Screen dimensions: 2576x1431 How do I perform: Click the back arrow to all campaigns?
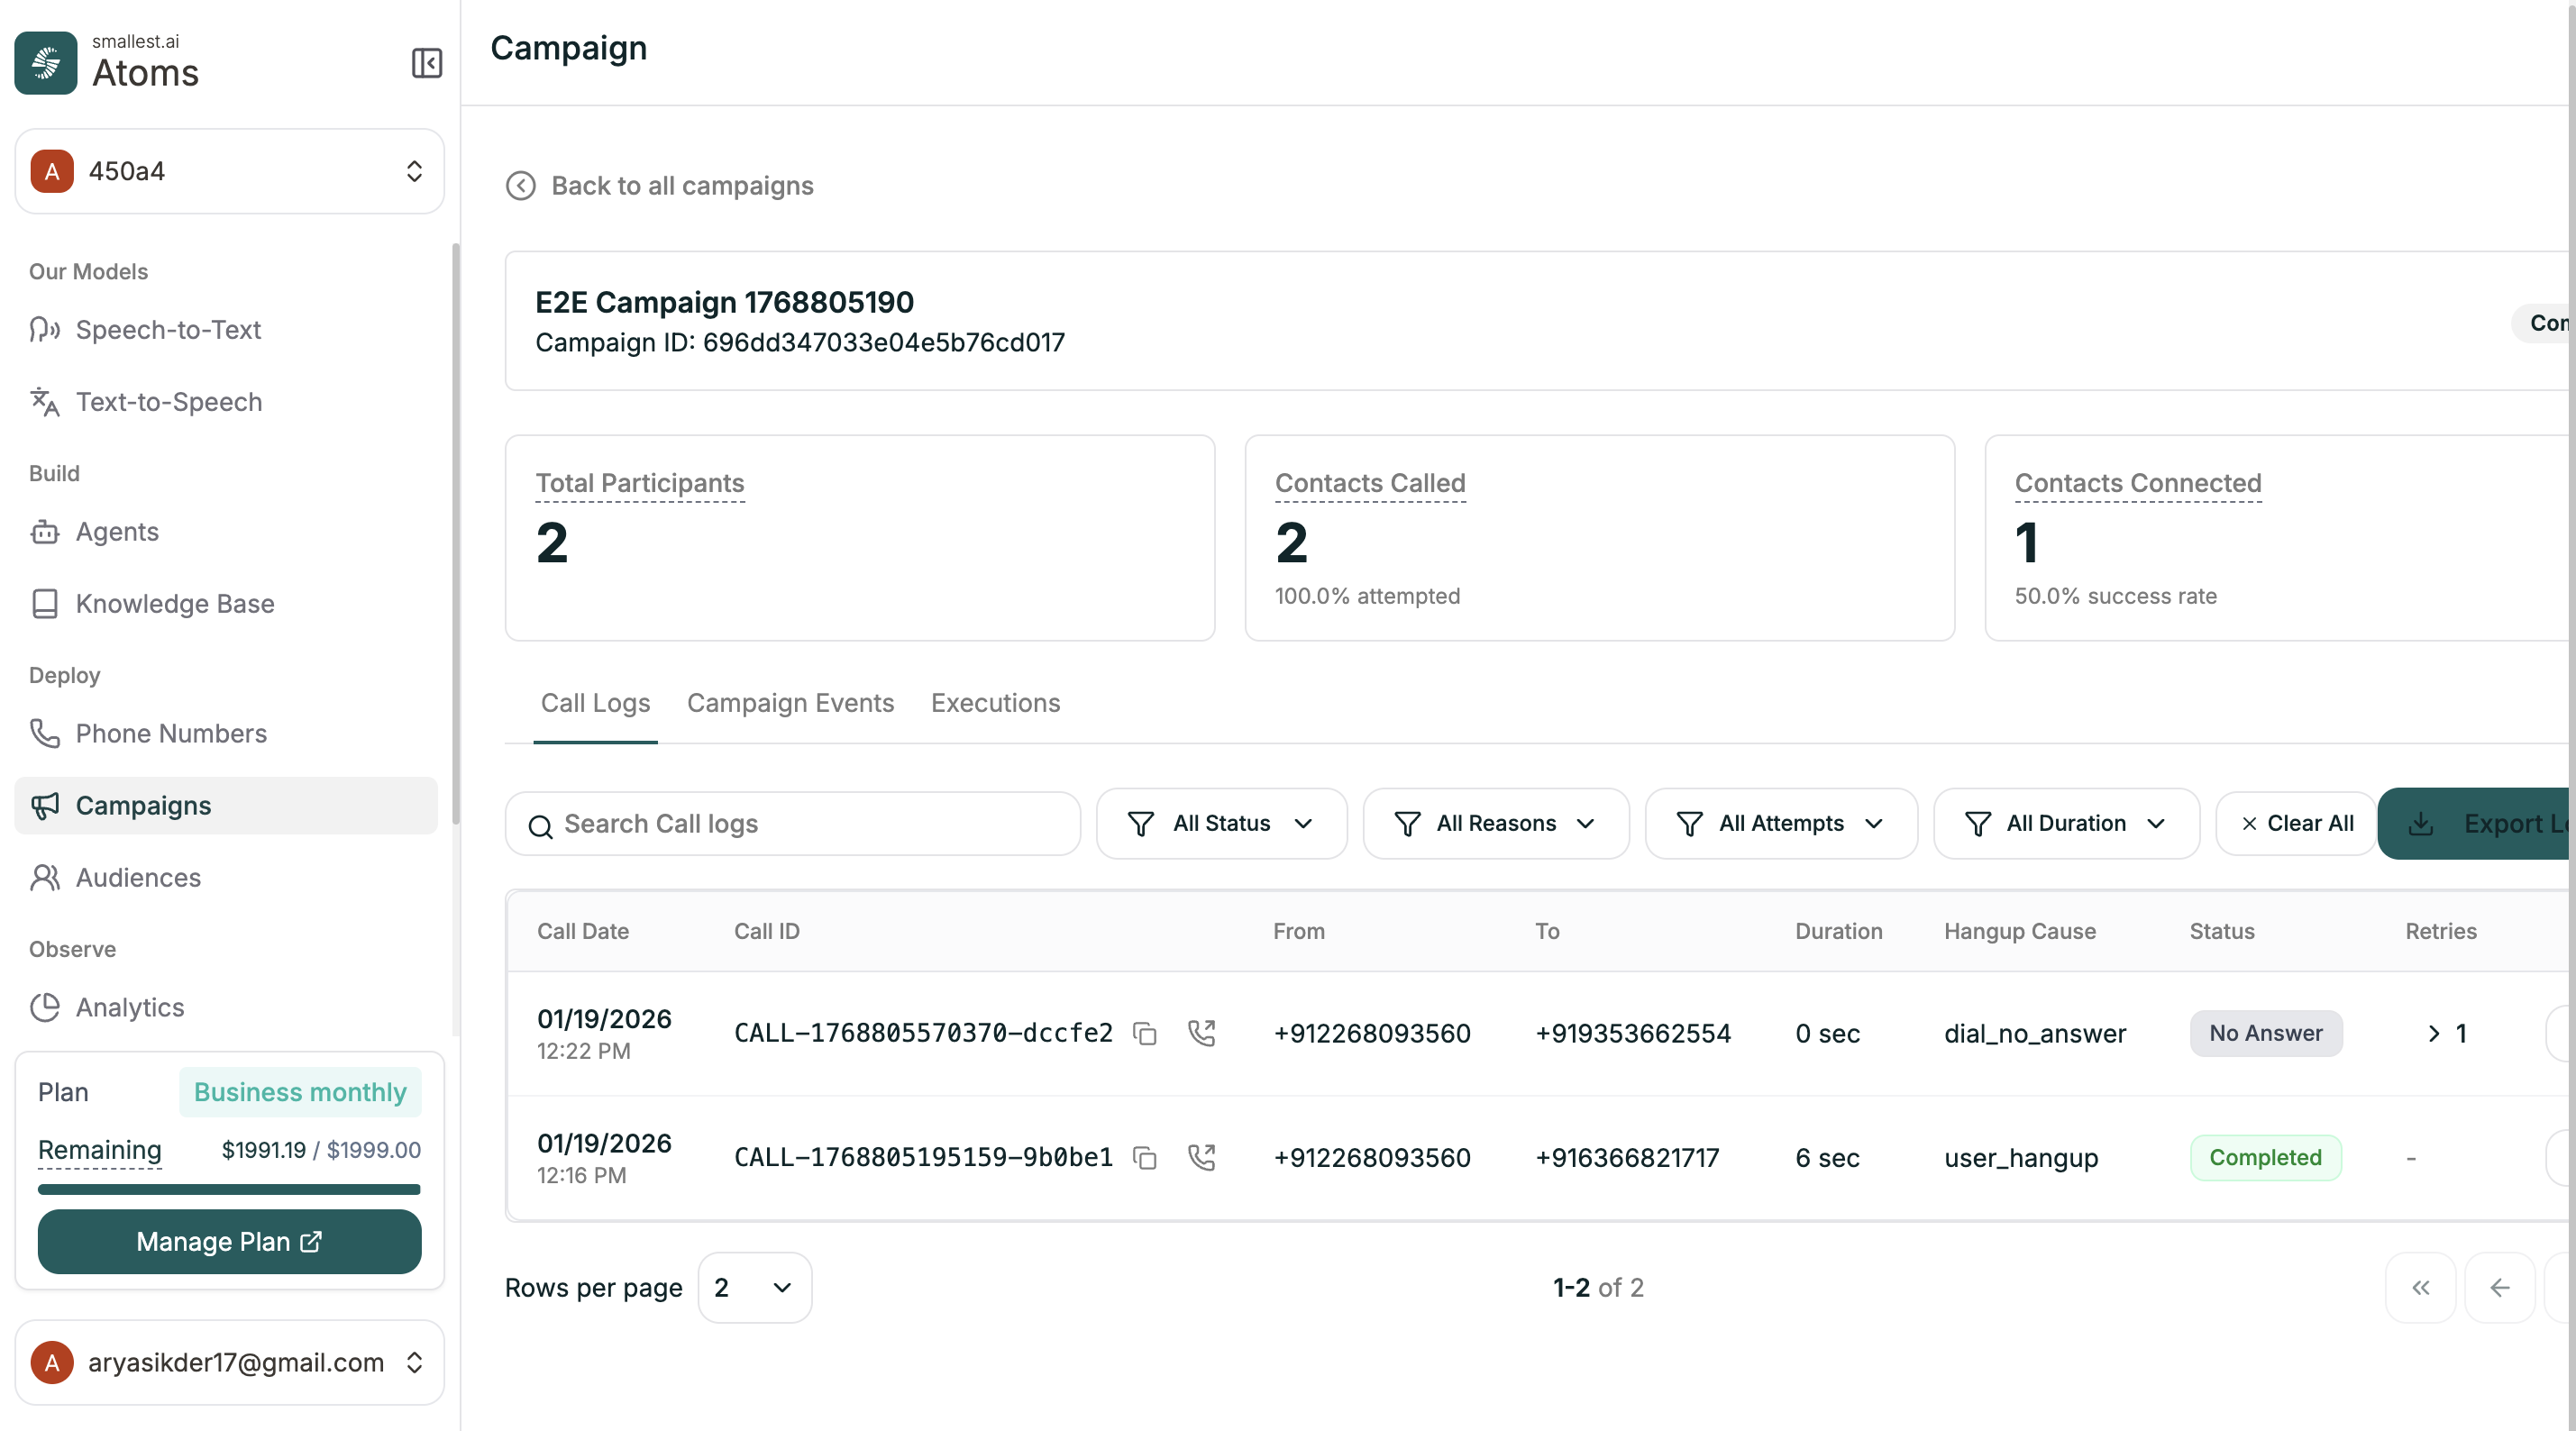pos(521,186)
